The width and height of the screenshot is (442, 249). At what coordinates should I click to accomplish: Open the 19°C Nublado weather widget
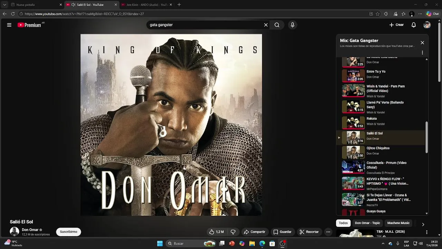(13, 243)
